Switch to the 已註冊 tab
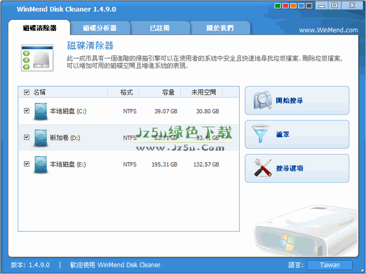 (x=160, y=28)
